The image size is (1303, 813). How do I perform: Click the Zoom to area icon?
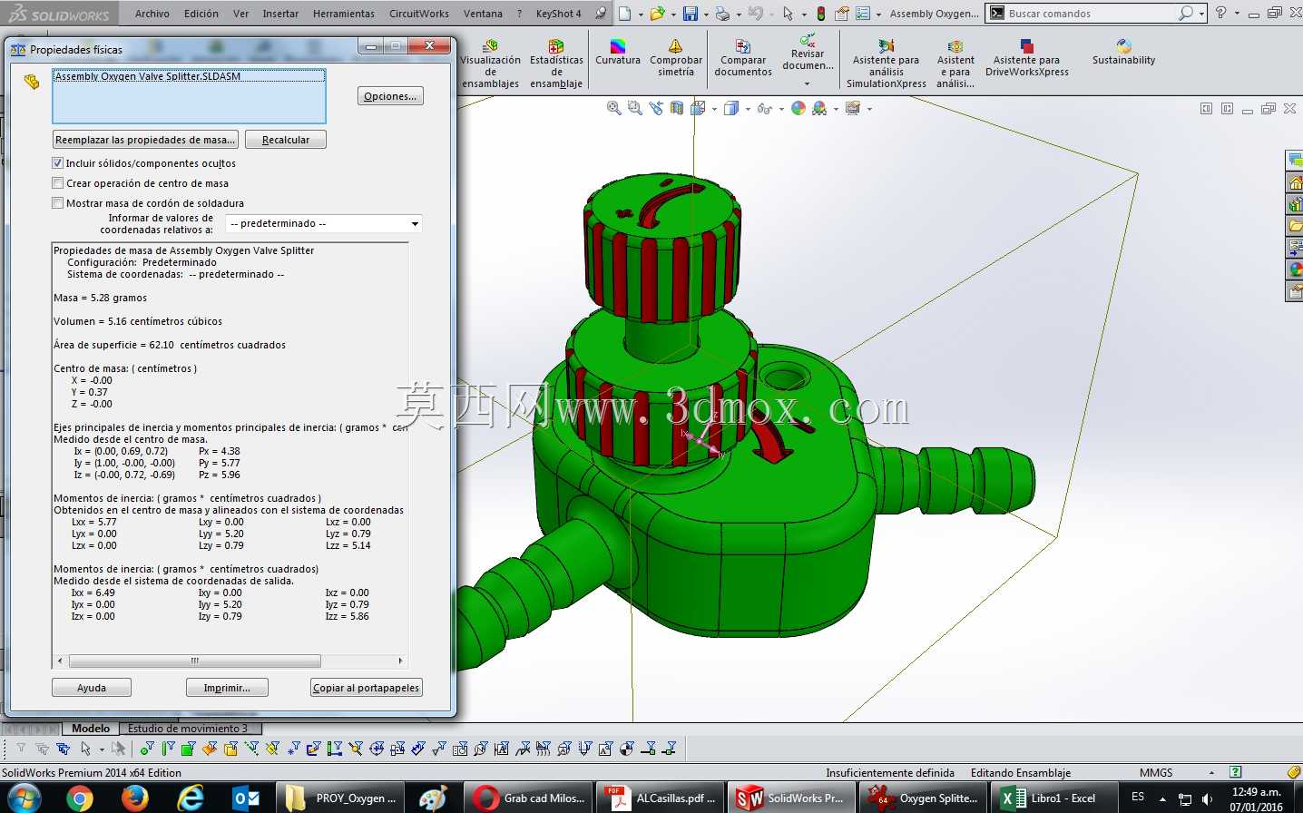tap(635, 108)
